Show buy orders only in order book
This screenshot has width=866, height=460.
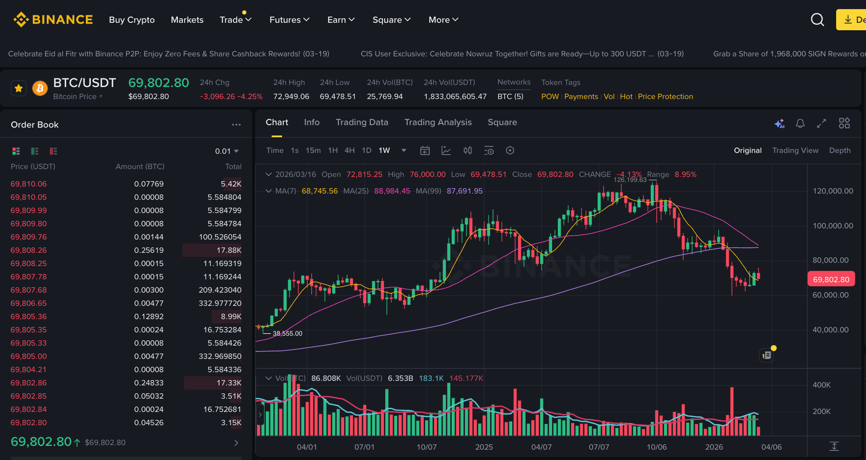(35, 151)
